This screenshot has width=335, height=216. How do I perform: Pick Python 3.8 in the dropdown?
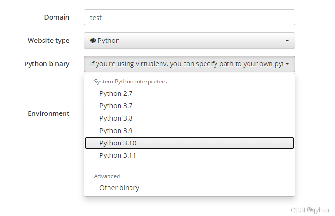click(x=116, y=118)
